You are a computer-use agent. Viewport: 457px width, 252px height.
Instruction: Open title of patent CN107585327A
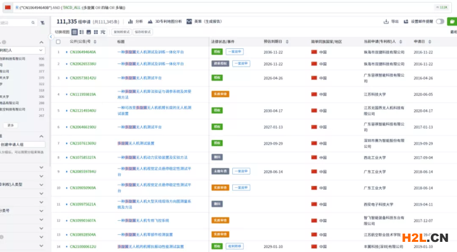click(x=152, y=157)
